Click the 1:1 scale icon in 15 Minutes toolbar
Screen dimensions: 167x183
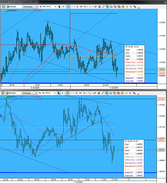click(81, 7)
